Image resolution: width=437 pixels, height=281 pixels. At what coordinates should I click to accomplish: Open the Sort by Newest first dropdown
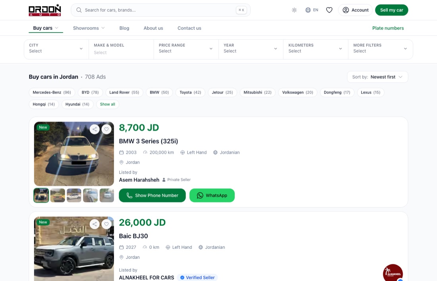point(377,77)
